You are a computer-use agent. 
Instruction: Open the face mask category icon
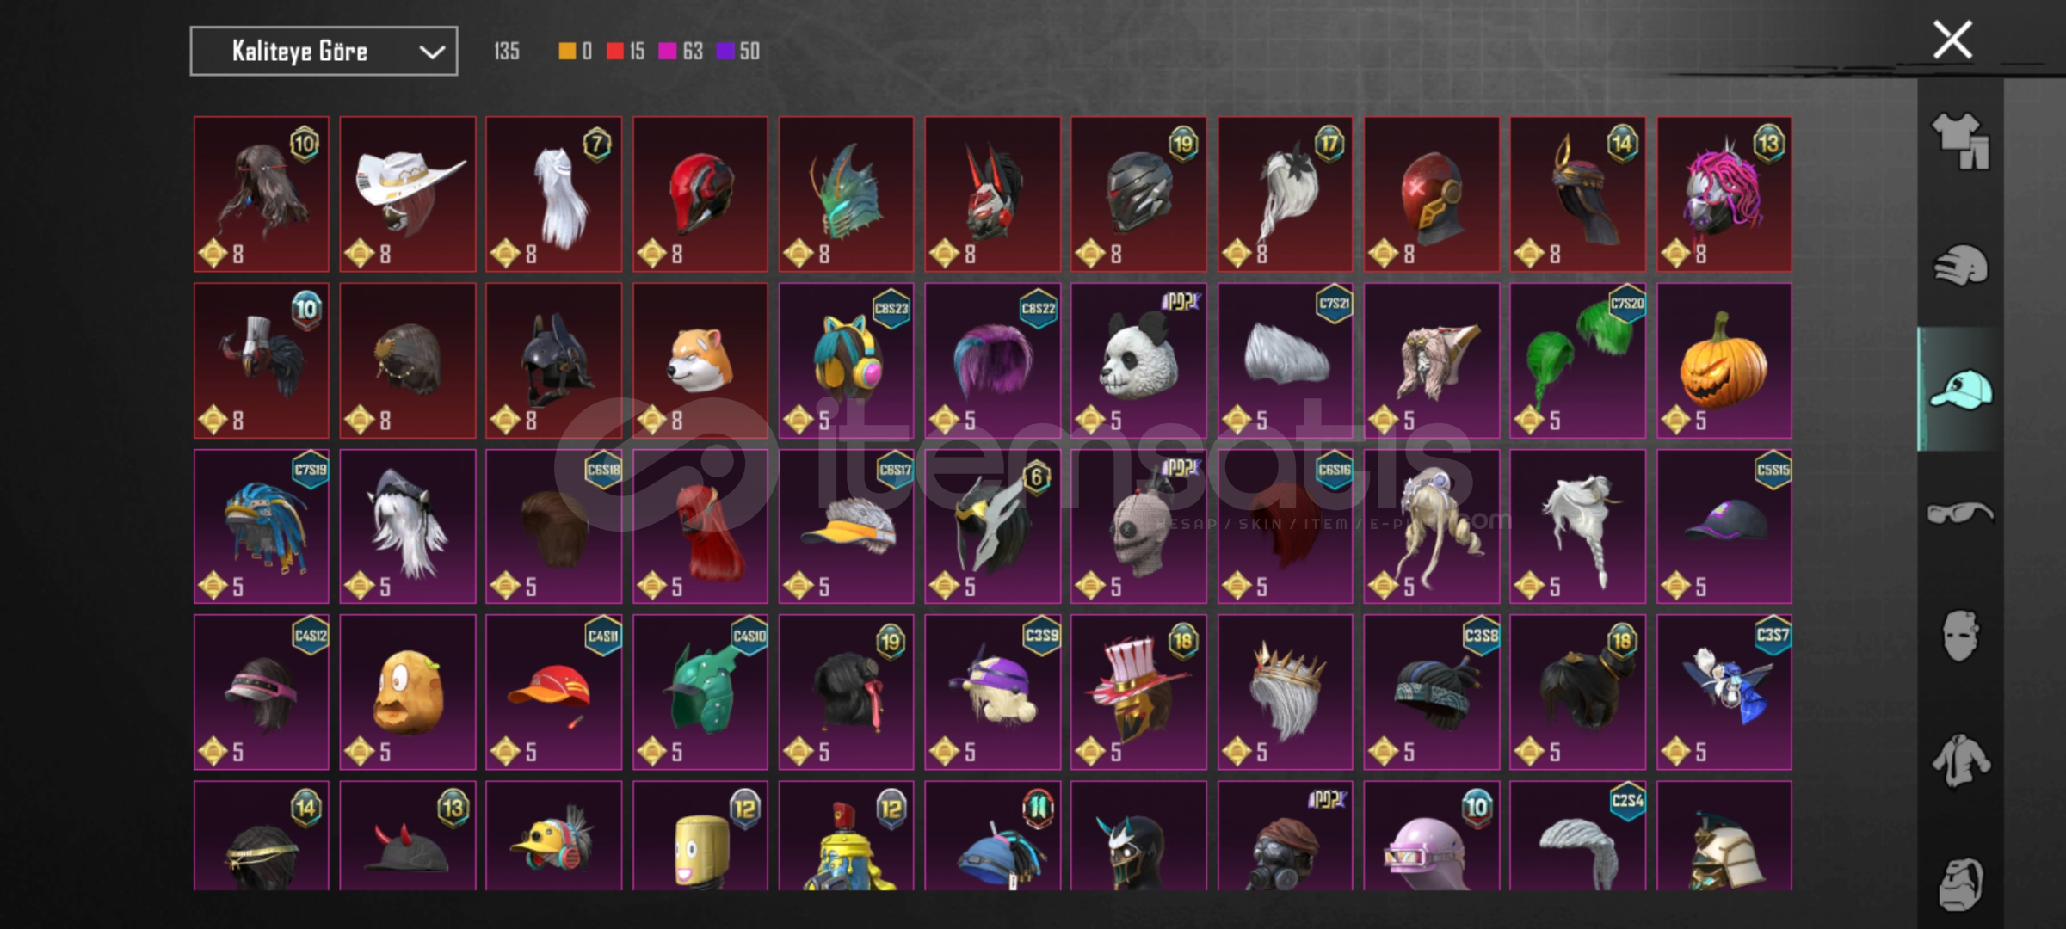[x=1961, y=637]
